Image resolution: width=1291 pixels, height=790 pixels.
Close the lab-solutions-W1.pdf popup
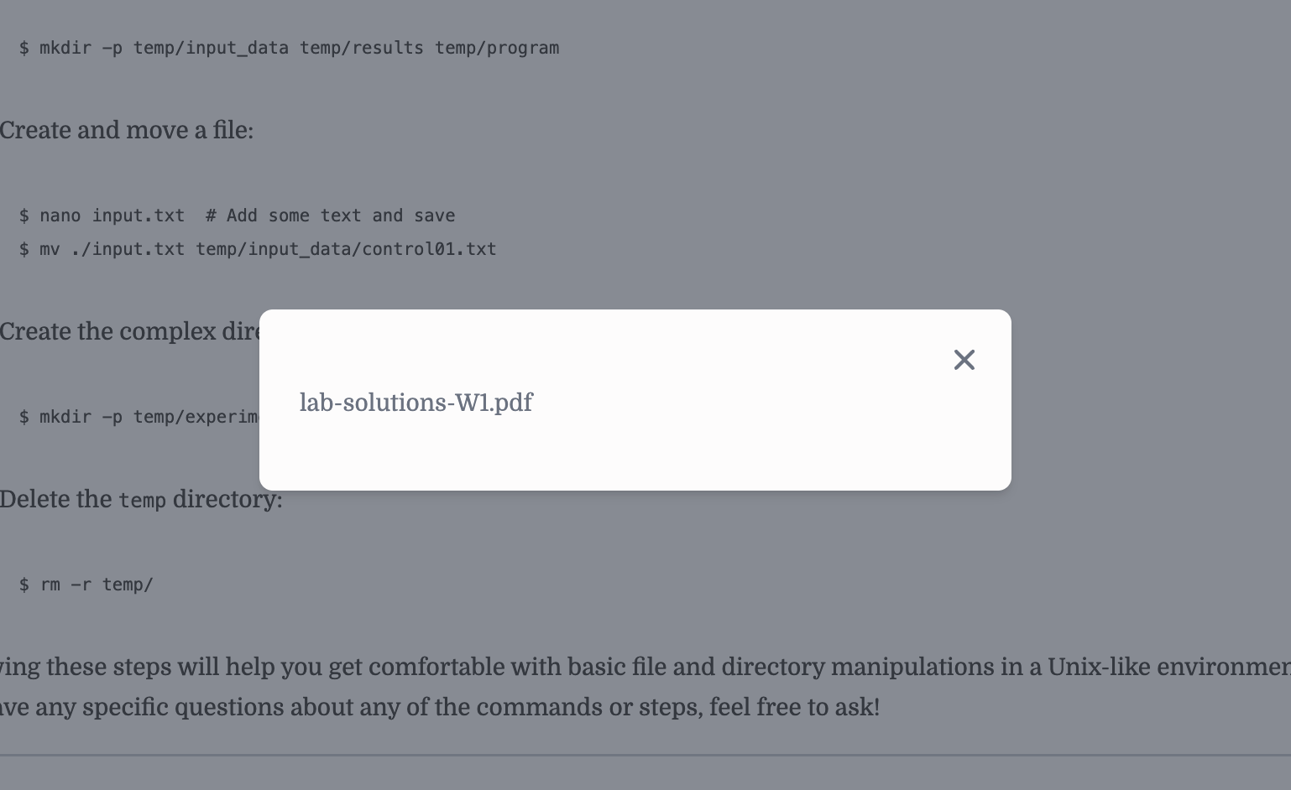(964, 360)
